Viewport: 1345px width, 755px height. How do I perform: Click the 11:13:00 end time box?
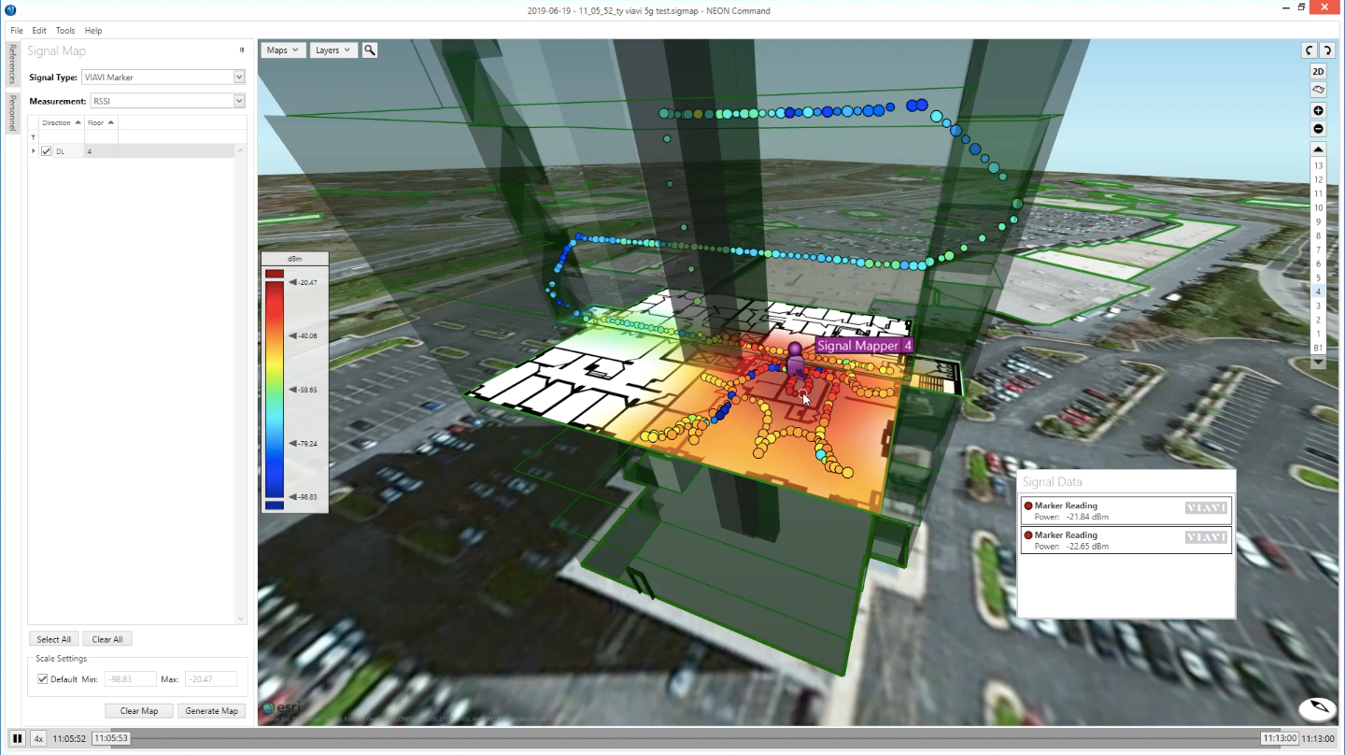click(x=1279, y=738)
